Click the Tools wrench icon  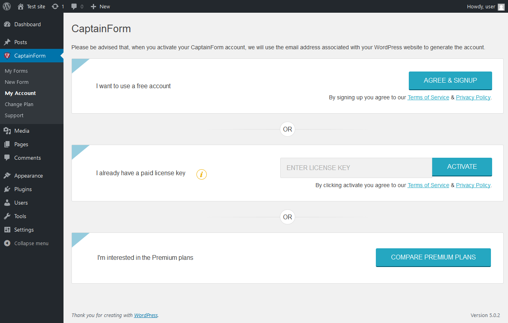tap(7, 216)
